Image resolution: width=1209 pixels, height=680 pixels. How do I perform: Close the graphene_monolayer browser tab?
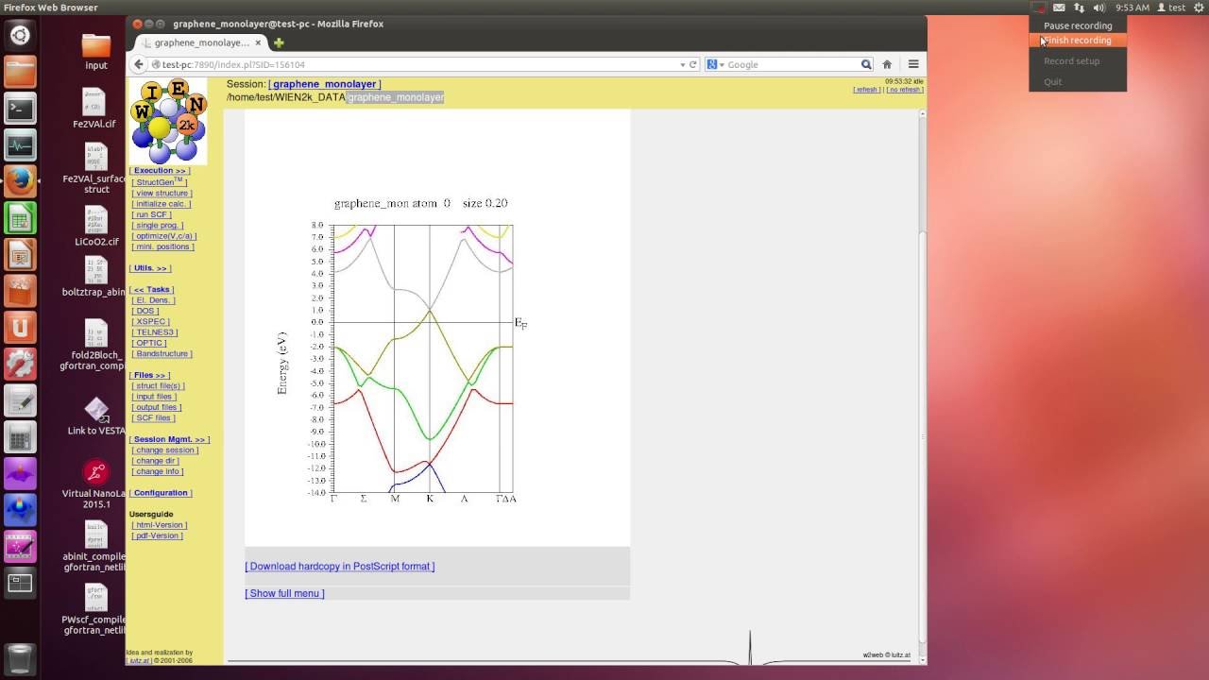click(258, 42)
